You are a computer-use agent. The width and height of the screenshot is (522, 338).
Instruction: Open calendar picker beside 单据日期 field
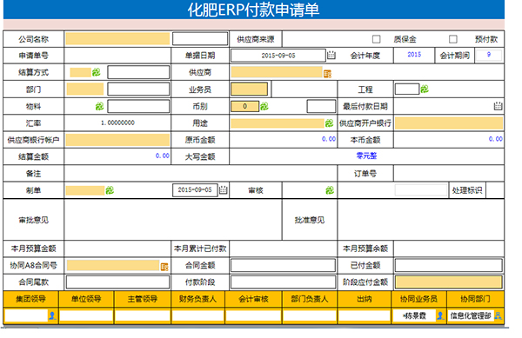331,55
